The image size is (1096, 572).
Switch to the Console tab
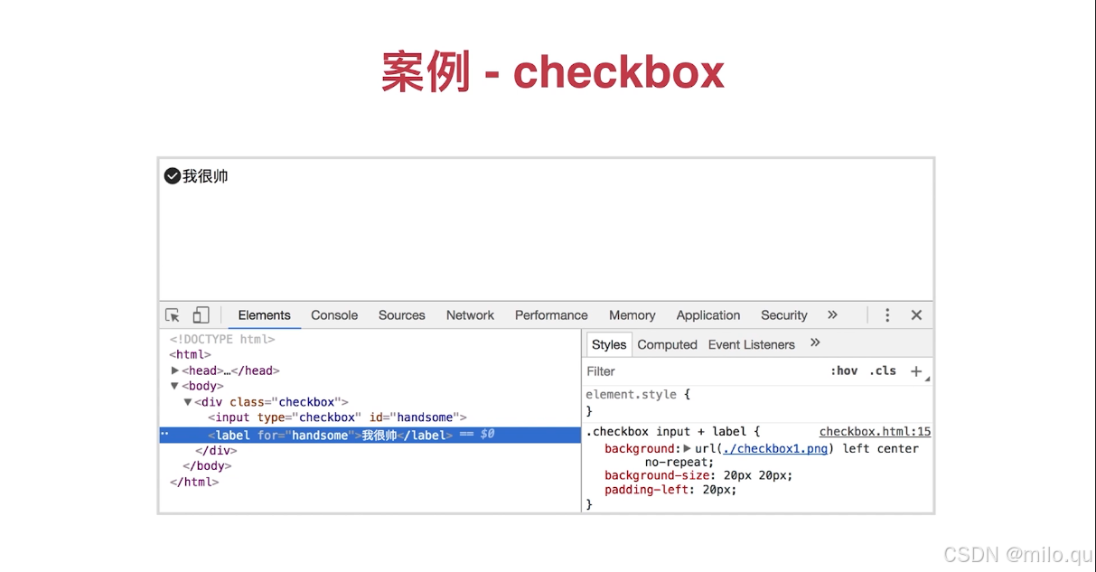pos(334,315)
